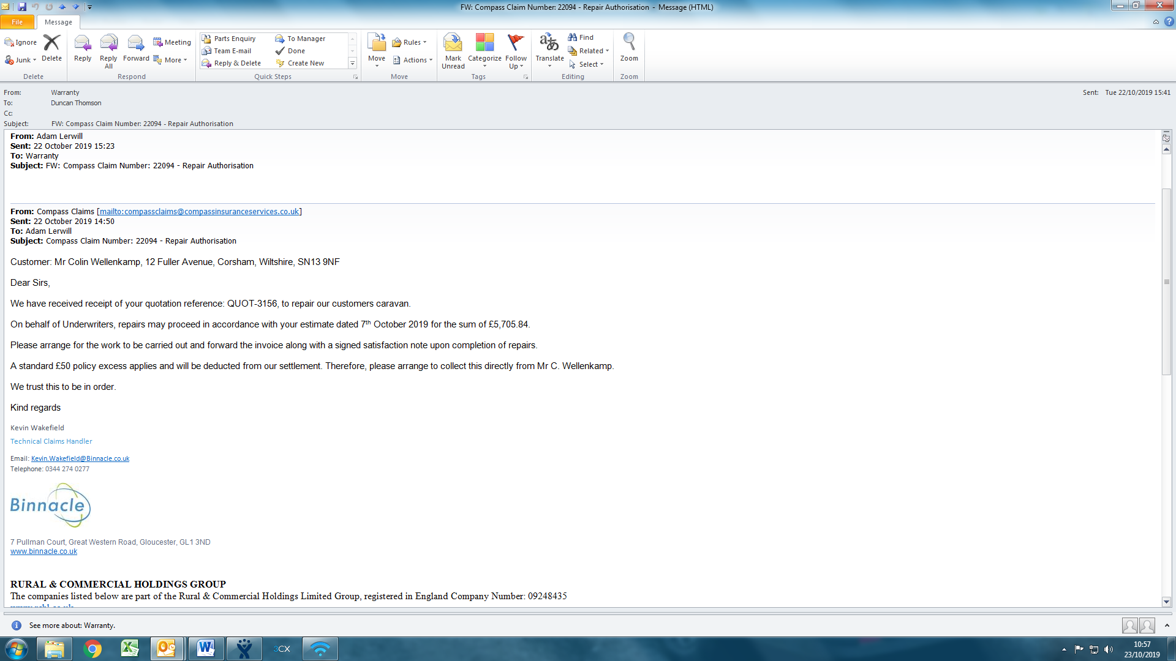Minimize the ribbon with the caret

(x=1156, y=22)
